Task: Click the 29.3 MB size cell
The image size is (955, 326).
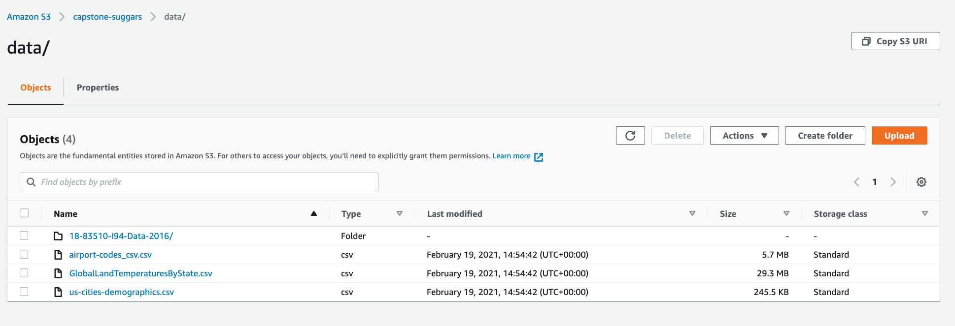Action: click(773, 273)
